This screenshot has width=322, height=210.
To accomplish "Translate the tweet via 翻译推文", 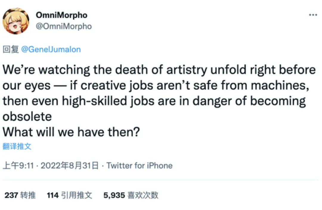I will 17,146.
